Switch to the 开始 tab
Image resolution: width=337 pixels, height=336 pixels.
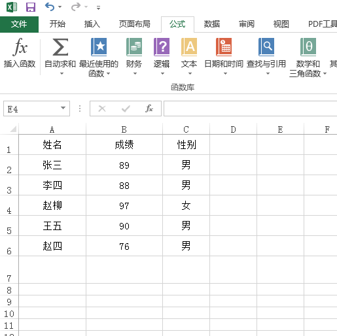pos(57,24)
